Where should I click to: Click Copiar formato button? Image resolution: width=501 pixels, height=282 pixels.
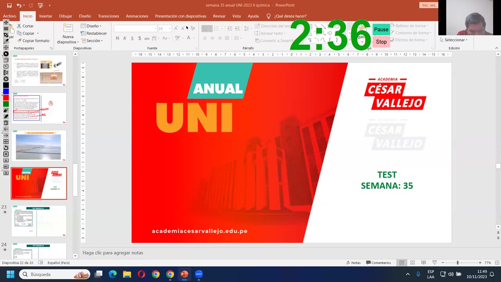coord(33,41)
